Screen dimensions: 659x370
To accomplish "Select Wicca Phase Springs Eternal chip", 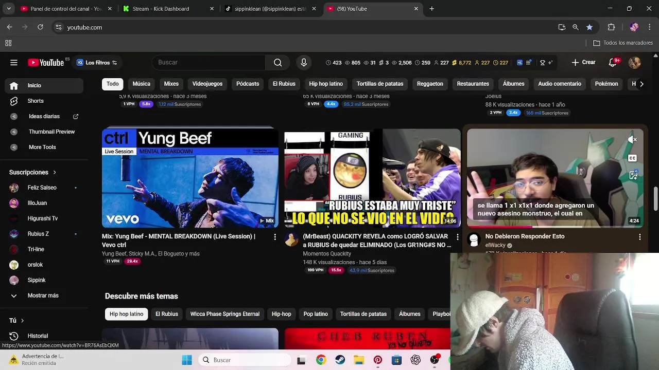I will coord(225,314).
